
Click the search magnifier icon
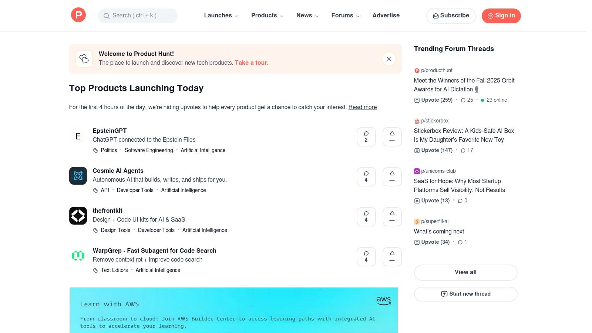tap(107, 16)
